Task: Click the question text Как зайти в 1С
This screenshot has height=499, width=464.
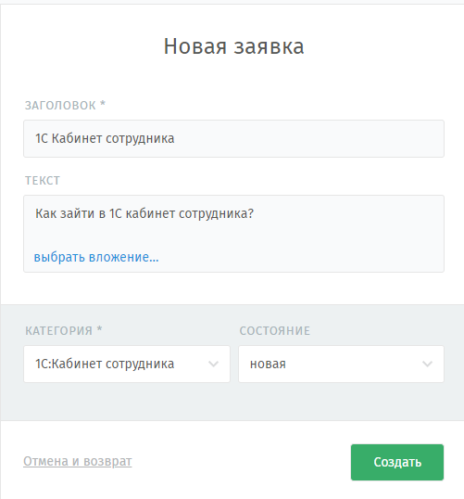Action: pos(79,213)
